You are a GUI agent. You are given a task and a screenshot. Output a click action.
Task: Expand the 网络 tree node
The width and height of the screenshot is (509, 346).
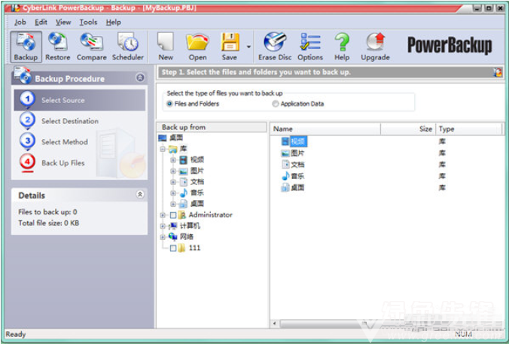point(163,237)
